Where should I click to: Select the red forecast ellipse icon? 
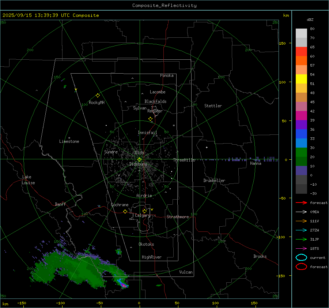(301, 267)
